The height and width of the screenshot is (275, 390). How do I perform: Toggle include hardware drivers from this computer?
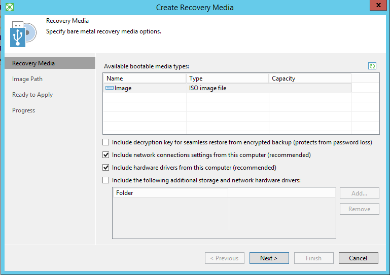[106, 168]
